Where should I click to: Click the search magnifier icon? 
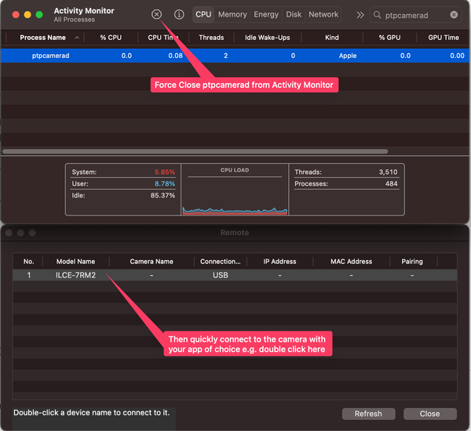378,15
